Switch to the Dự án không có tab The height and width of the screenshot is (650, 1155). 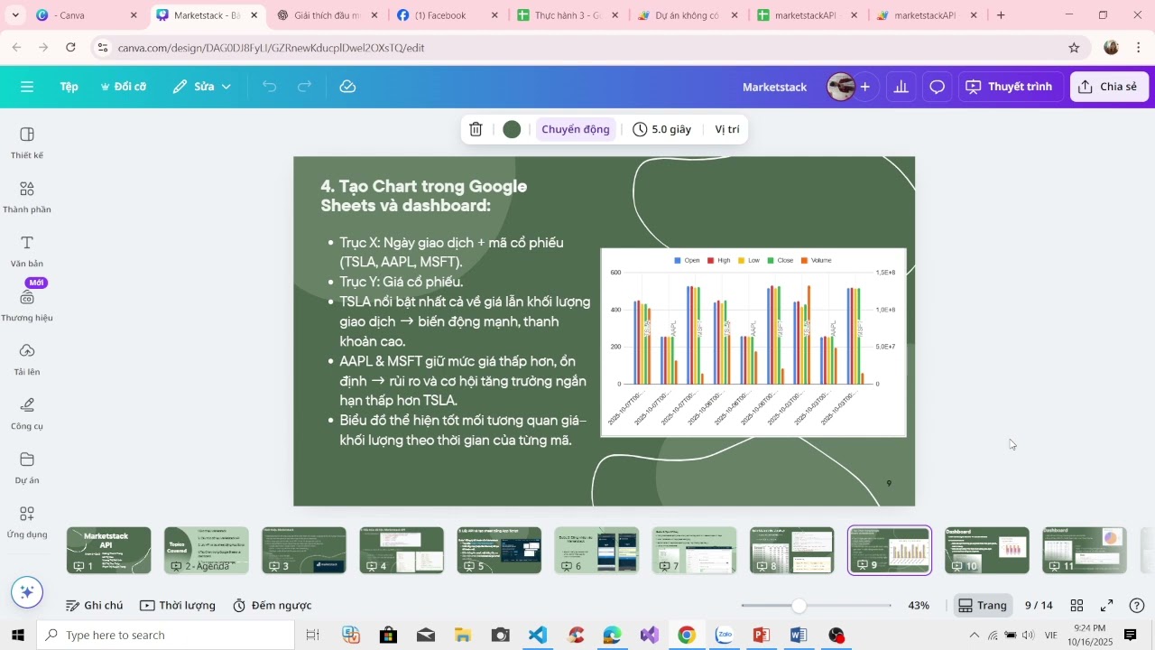(x=688, y=15)
